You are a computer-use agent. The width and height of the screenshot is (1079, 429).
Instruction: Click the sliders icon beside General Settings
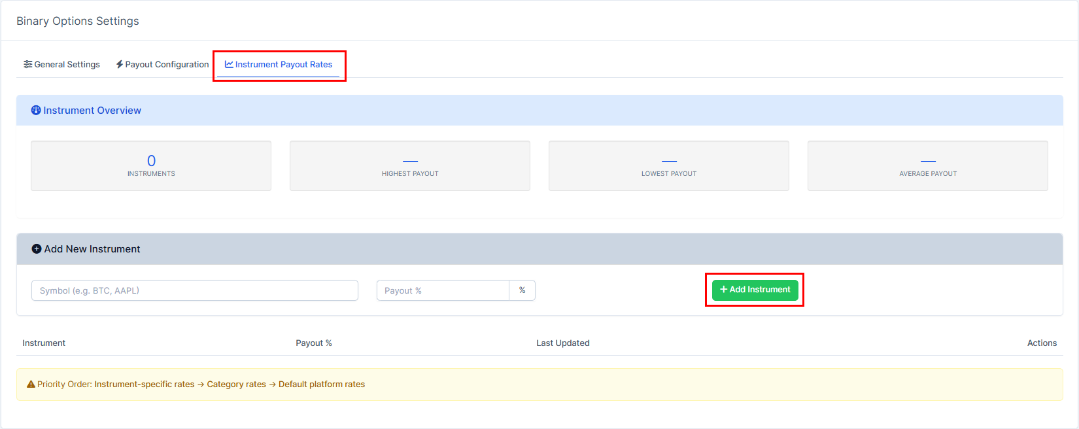click(x=27, y=64)
